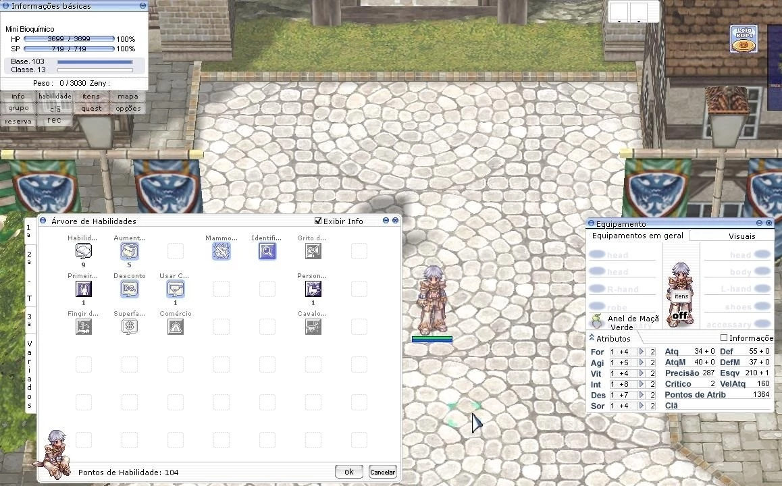Click the HP bar

coord(69,39)
